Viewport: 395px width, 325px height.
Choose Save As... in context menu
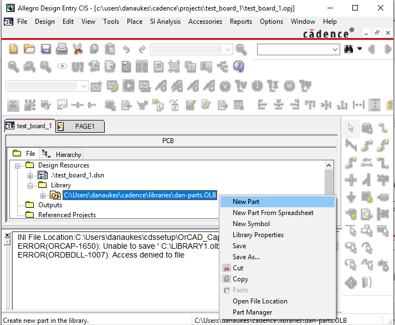pos(278,257)
